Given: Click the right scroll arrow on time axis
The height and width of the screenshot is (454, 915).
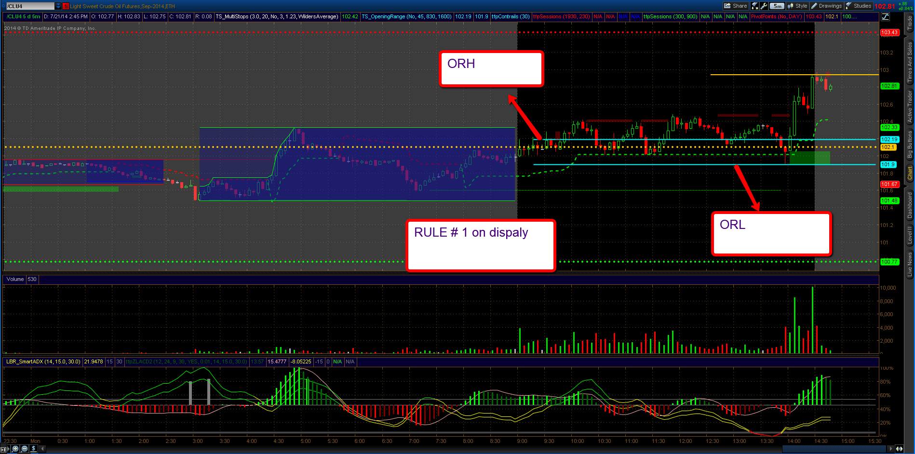Looking at the screenshot, I should (891, 449).
